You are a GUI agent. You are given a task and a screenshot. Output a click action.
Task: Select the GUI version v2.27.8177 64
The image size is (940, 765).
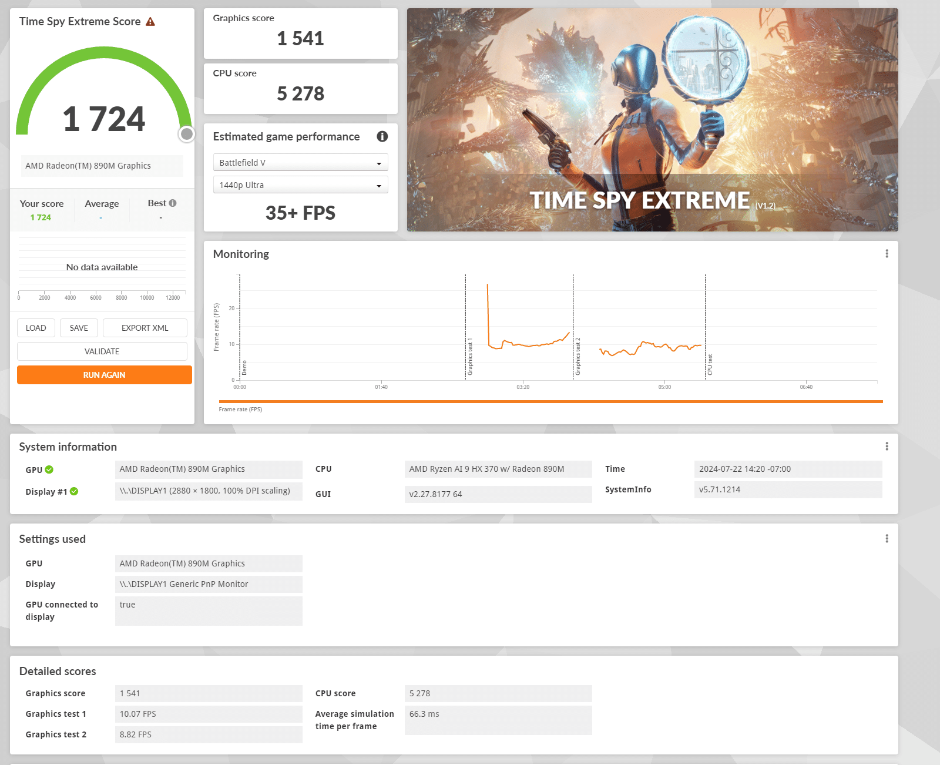[498, 494]
